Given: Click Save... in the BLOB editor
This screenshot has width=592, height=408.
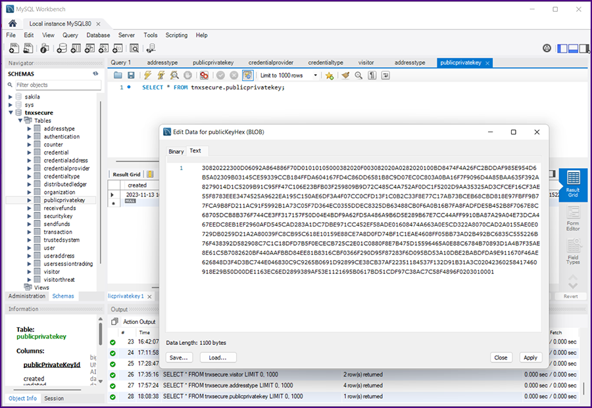Looking at the screenshot, I should pos(179,357).
